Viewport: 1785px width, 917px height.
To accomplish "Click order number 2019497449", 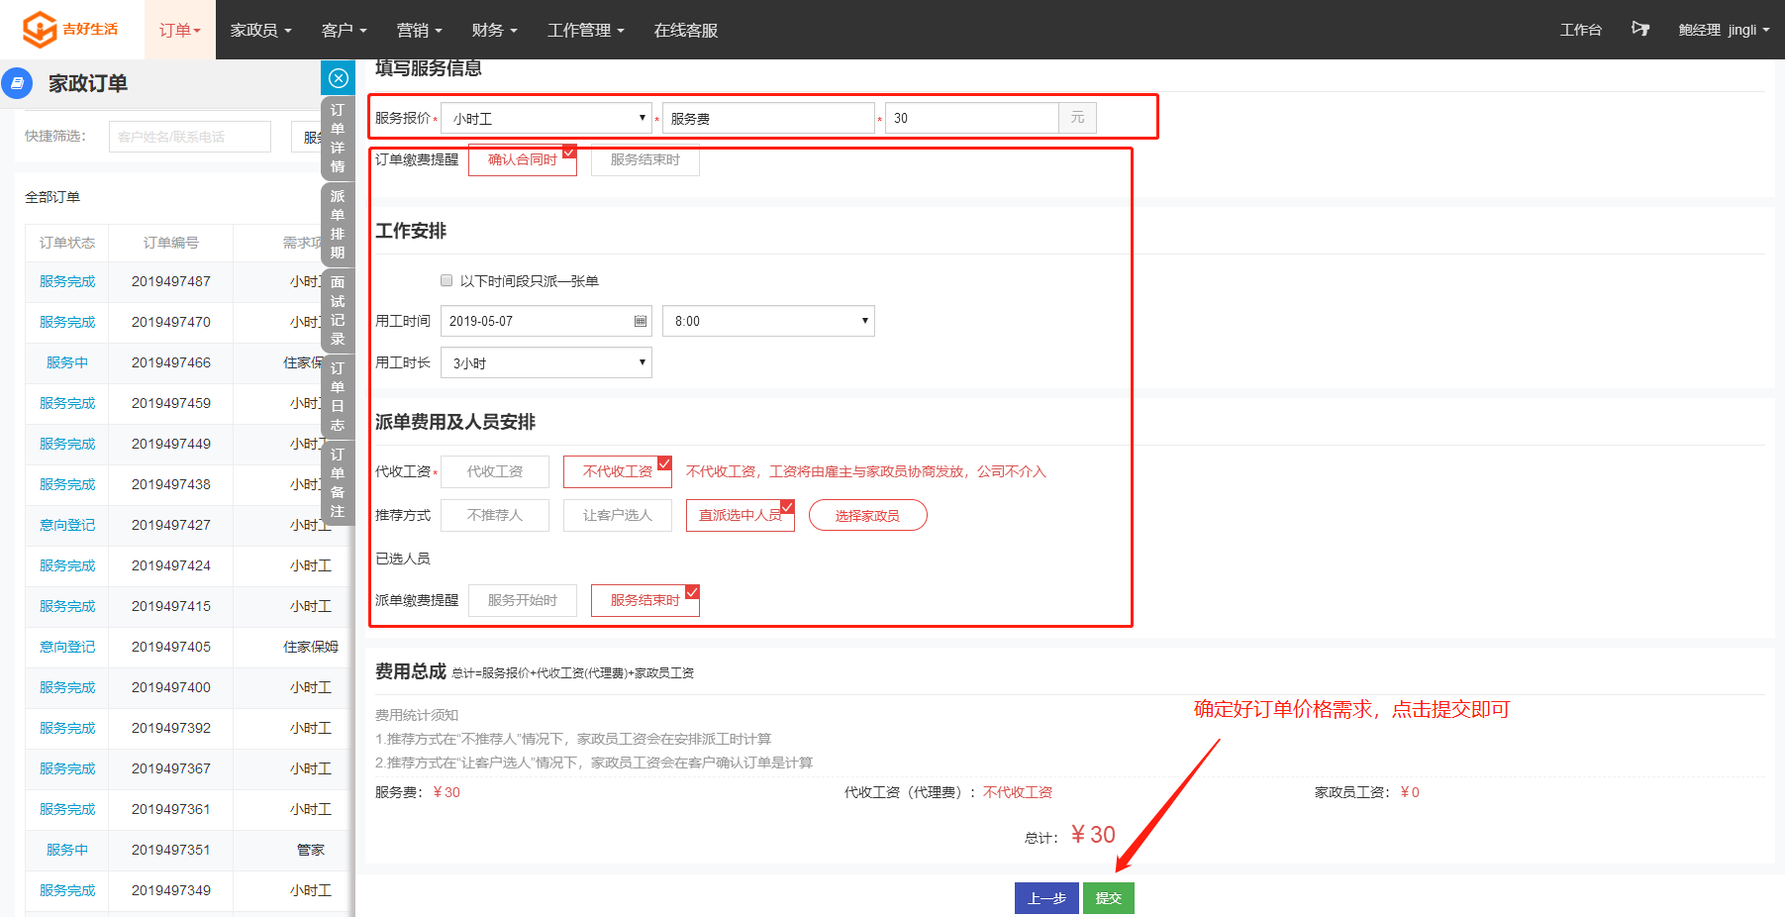I will (x=171, y=444).
